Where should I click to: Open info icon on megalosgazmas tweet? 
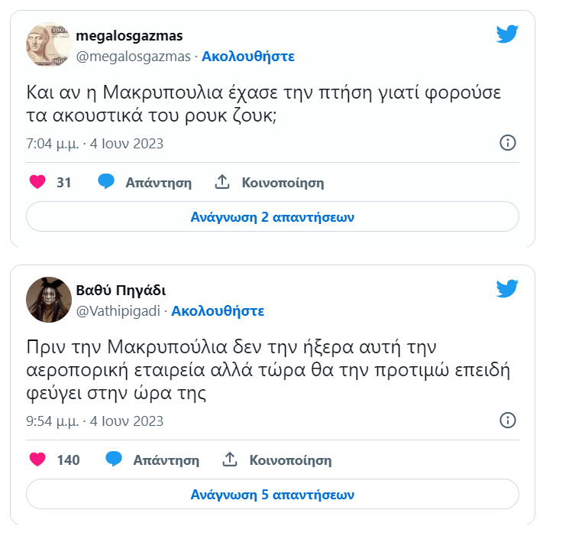[x=508, y=143]
